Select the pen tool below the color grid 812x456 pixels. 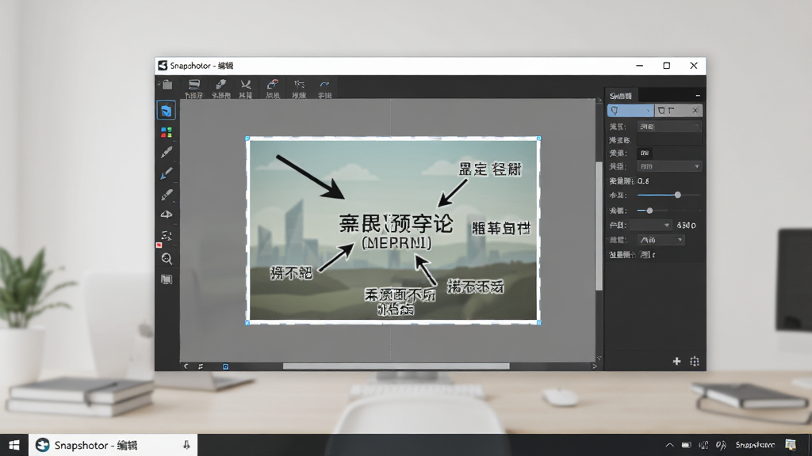point(167,153)
